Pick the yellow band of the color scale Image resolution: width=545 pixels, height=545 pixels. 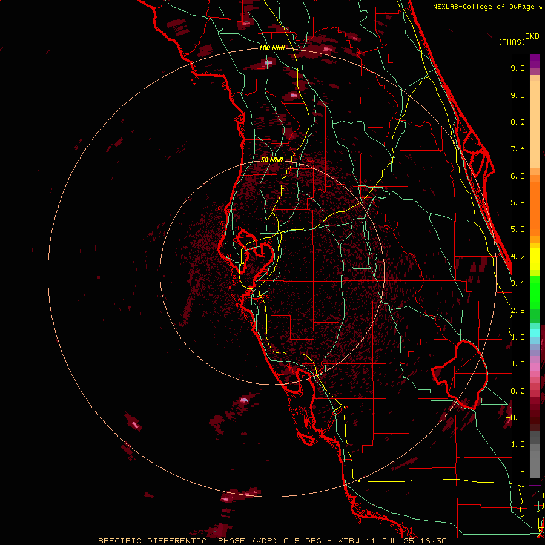[x=535, y=259]
